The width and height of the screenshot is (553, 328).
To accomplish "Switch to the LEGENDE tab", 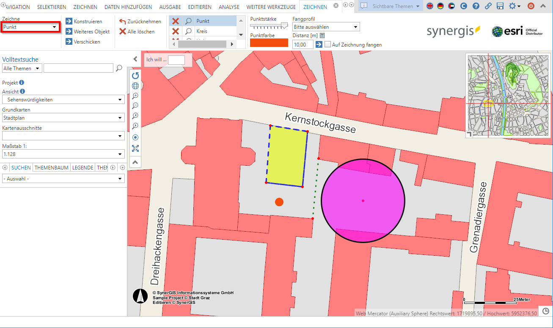I will point(83,168).
